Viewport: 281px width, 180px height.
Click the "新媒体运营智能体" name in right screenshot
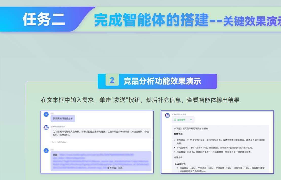(179, 114)
